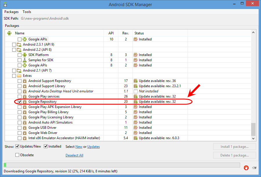Click 'Update available: rev. 23.2.1' status text
This screenshot has width=261, height=177.
pyautogui.click(x=160, y=86)
